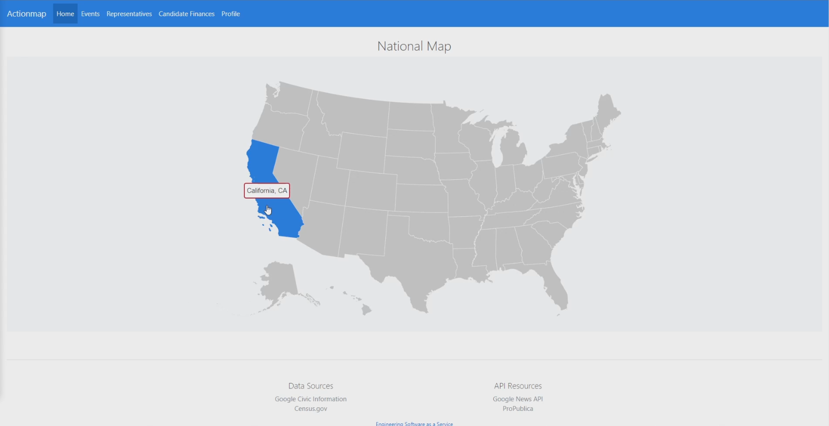
Task: Open Candidate Finances page
Action: coord(187,14)
